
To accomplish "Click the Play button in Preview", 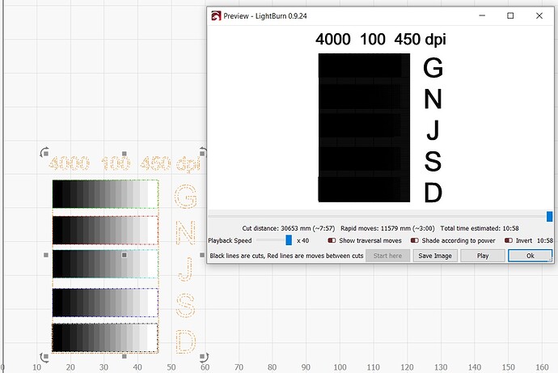I will point(483,256).
